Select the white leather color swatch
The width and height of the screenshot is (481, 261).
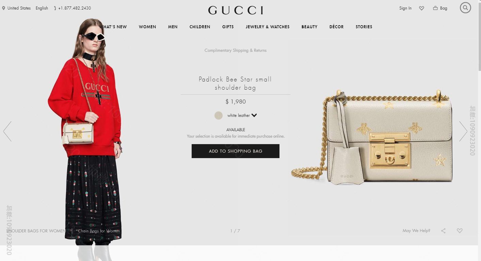(x=219, y=116)
